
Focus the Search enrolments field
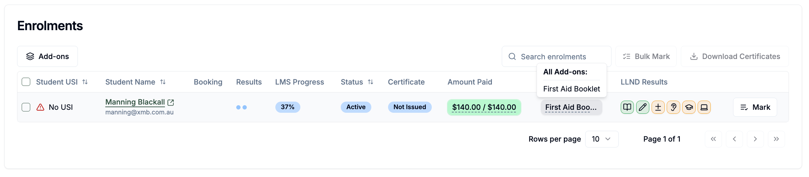[x=556, y=56]
